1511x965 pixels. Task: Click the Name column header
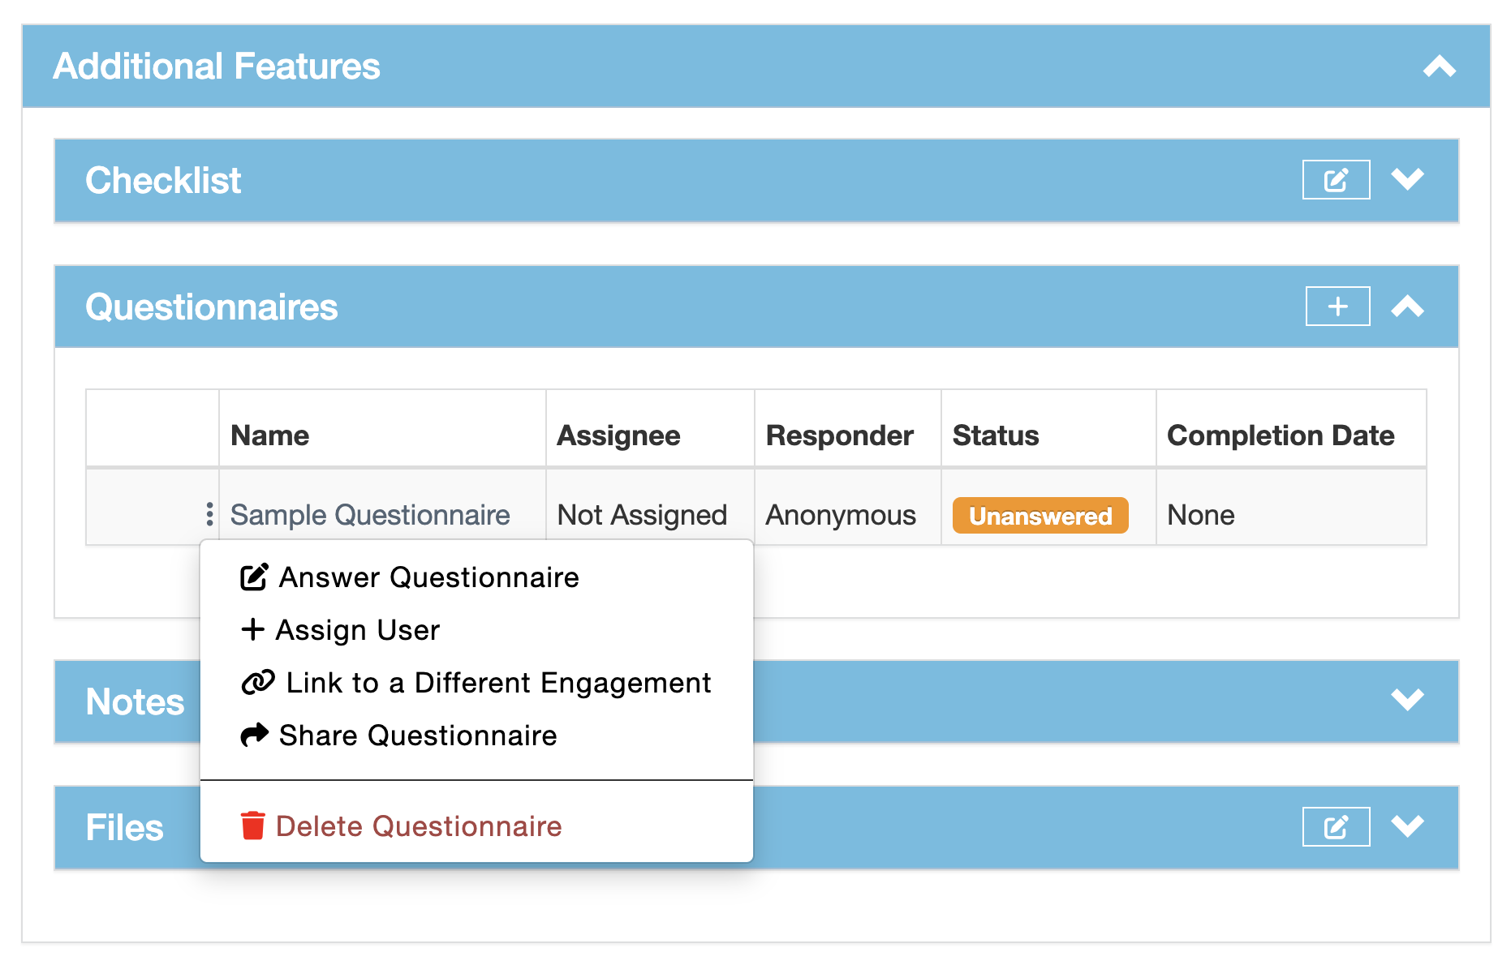pyautogui.click(x=270, y=435)
